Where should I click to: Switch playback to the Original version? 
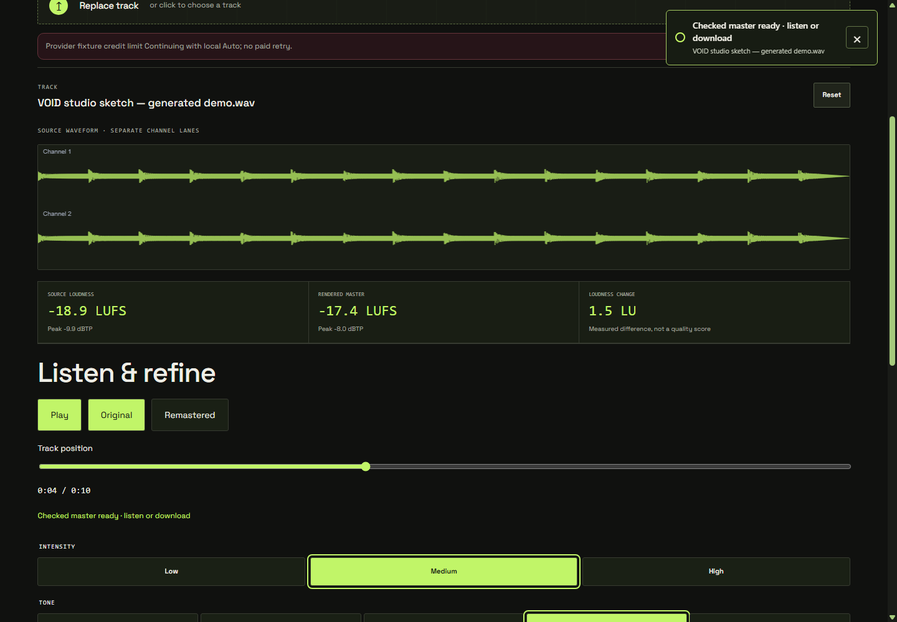point(116,415)
